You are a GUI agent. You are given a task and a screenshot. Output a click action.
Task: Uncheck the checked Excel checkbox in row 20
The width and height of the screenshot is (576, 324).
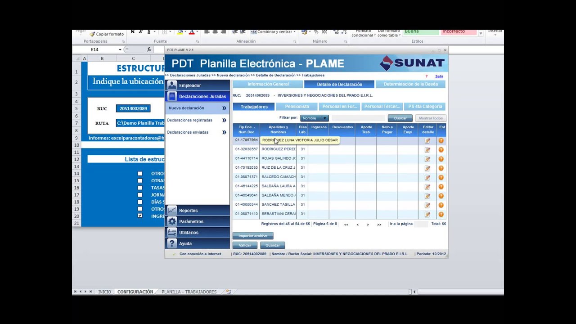[140, 216]
